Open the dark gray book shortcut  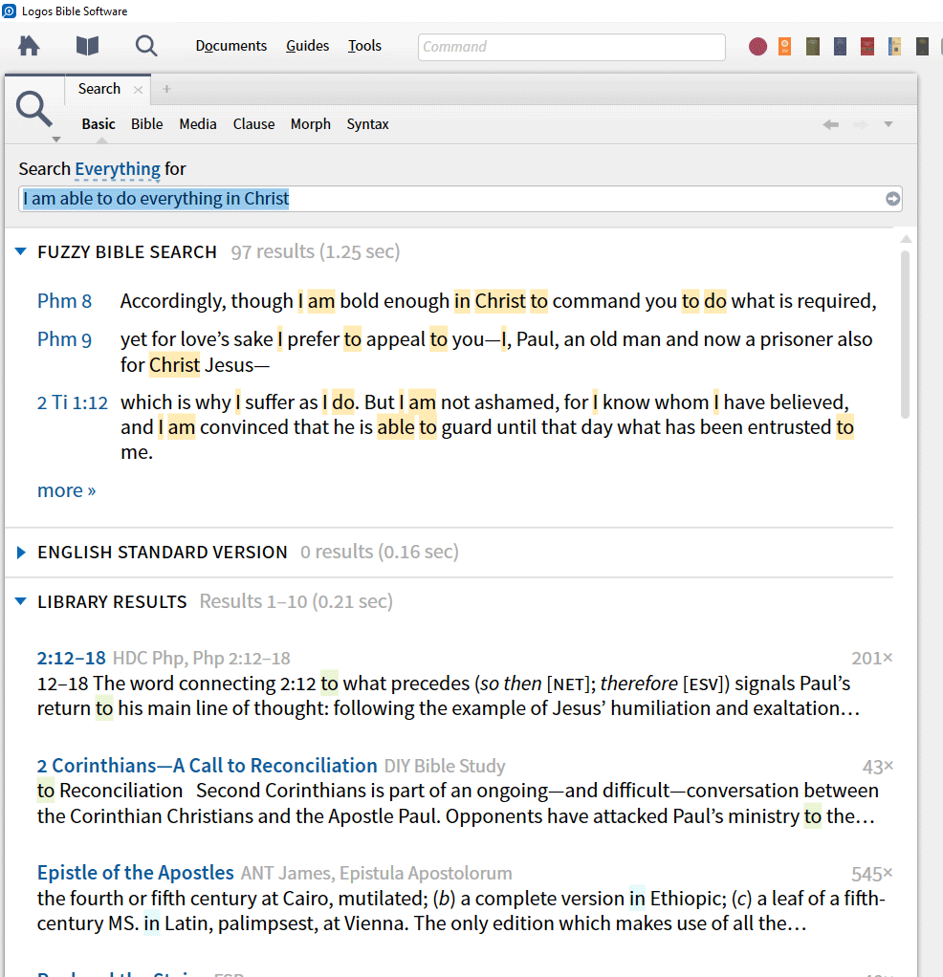922,46
